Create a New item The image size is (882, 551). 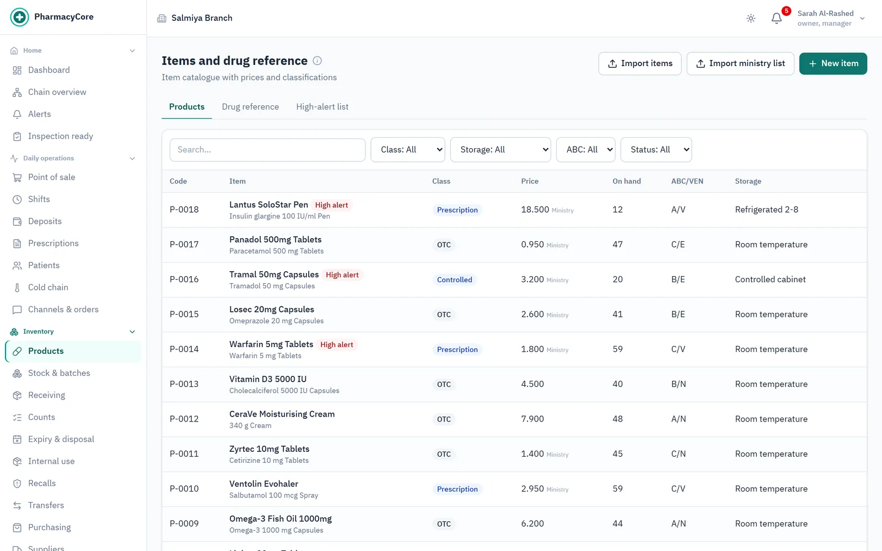tap(833, 63)
